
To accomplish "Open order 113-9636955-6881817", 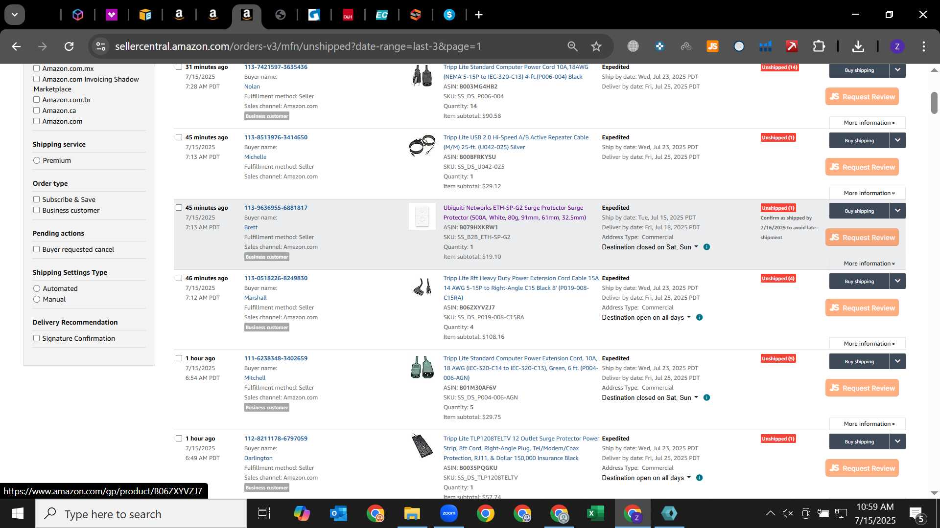I will (276, 208).
